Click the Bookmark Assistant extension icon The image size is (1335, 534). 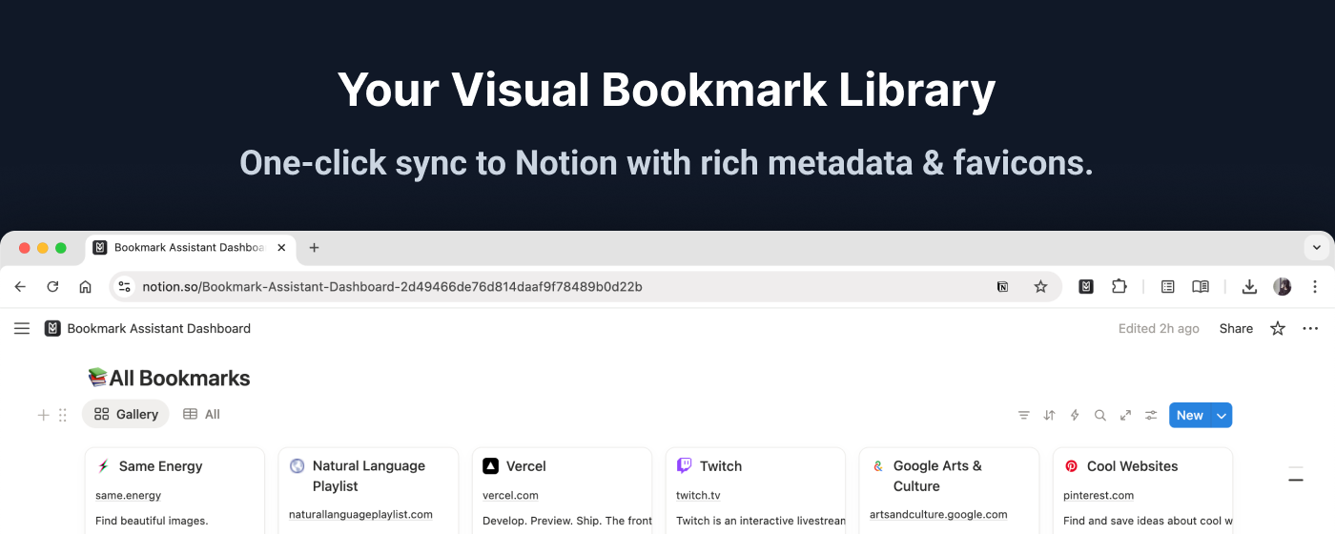tap(1086, 286)
